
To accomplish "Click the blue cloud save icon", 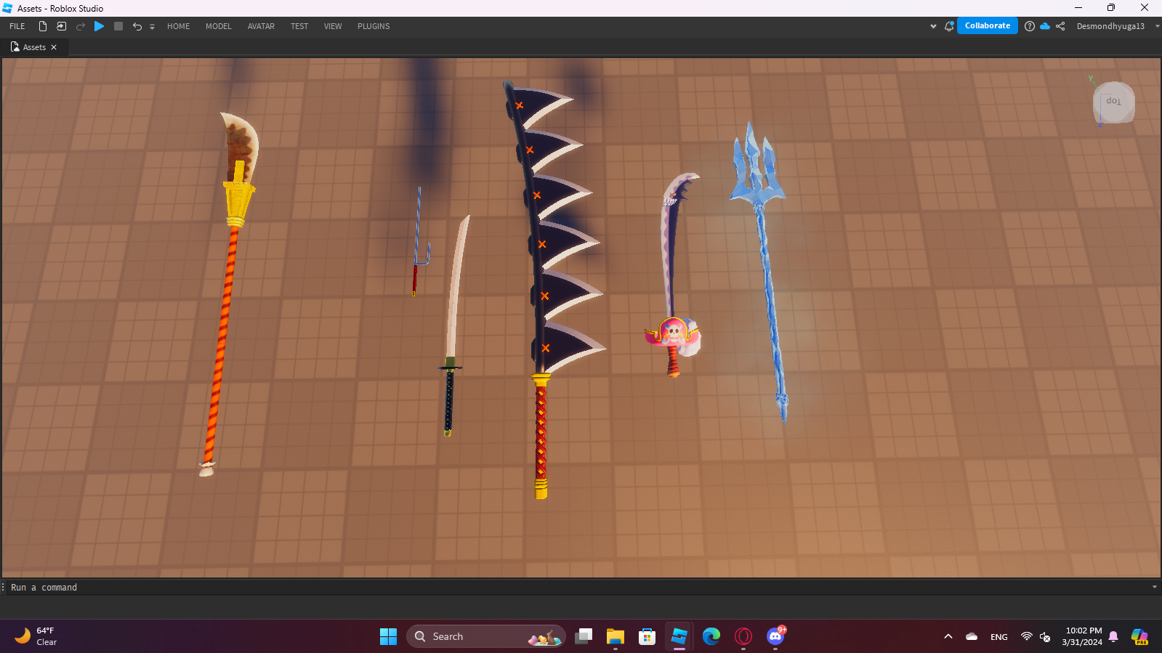I will (1045, 26).
